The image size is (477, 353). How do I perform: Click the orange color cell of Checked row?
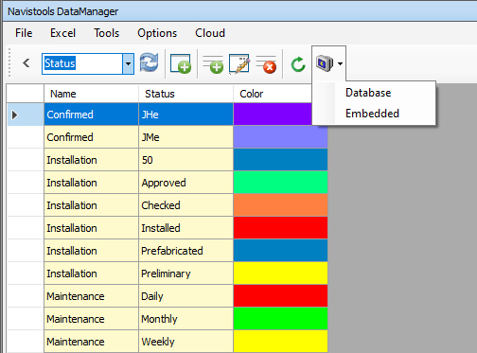[x=280, y=205]
